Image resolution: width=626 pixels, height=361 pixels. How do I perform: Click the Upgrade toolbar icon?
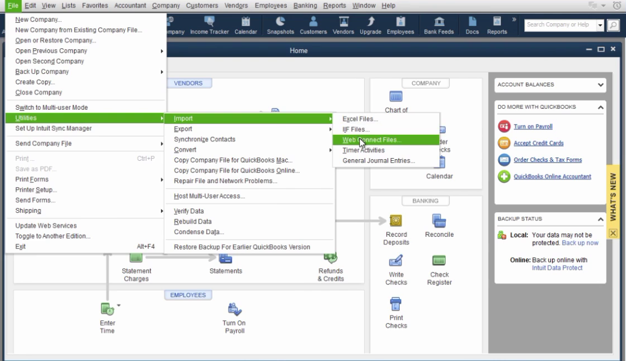pyautogui.click(x=370, y=26)
